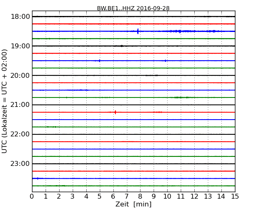This screenshot has height=213, width=267.
Task: Click x-axis tick label 3
Action: coord(73,197)
